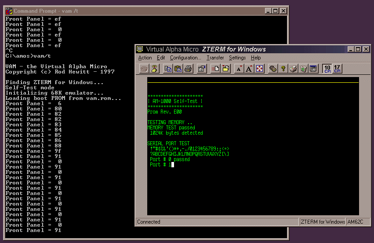The image size is (374, 243).
Task: Toggle 10 CPI character pitch
Action: (327, 69)
